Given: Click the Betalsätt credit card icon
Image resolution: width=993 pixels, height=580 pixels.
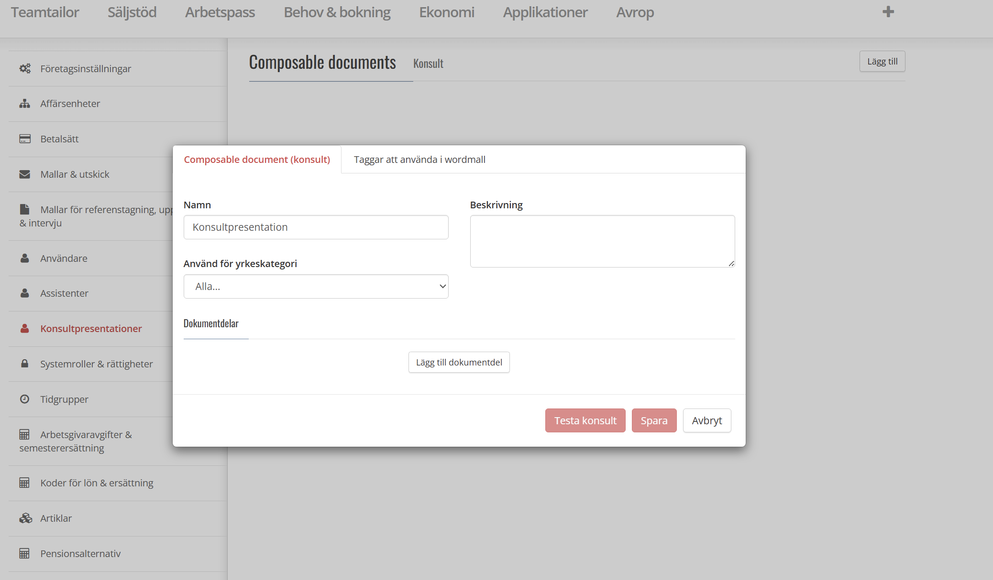Looking at the screenshot, I should pos(25,139).
